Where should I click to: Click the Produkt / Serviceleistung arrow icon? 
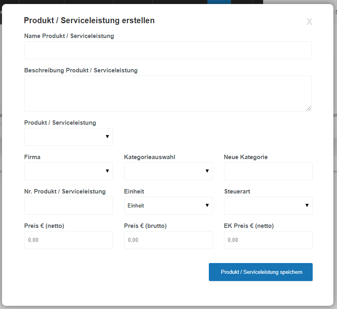(x=107, y=137)
